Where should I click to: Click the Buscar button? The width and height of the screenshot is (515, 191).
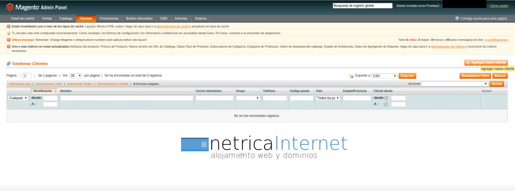[x=500, y=76]
